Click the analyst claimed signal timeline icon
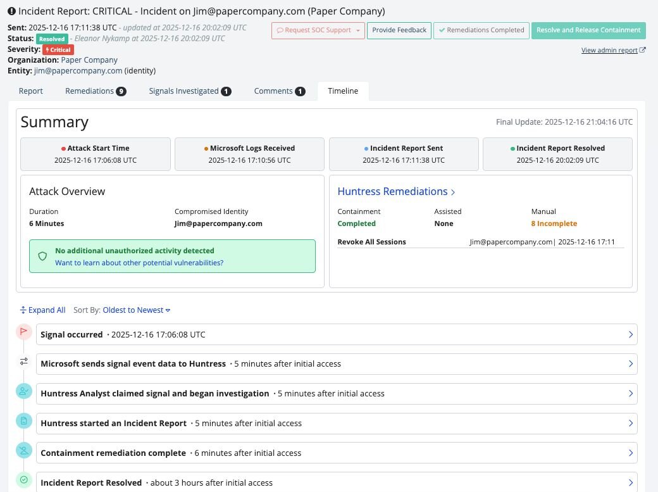Image resolution: width=658 pixels, height=492 pixels. tap(24, 391)
